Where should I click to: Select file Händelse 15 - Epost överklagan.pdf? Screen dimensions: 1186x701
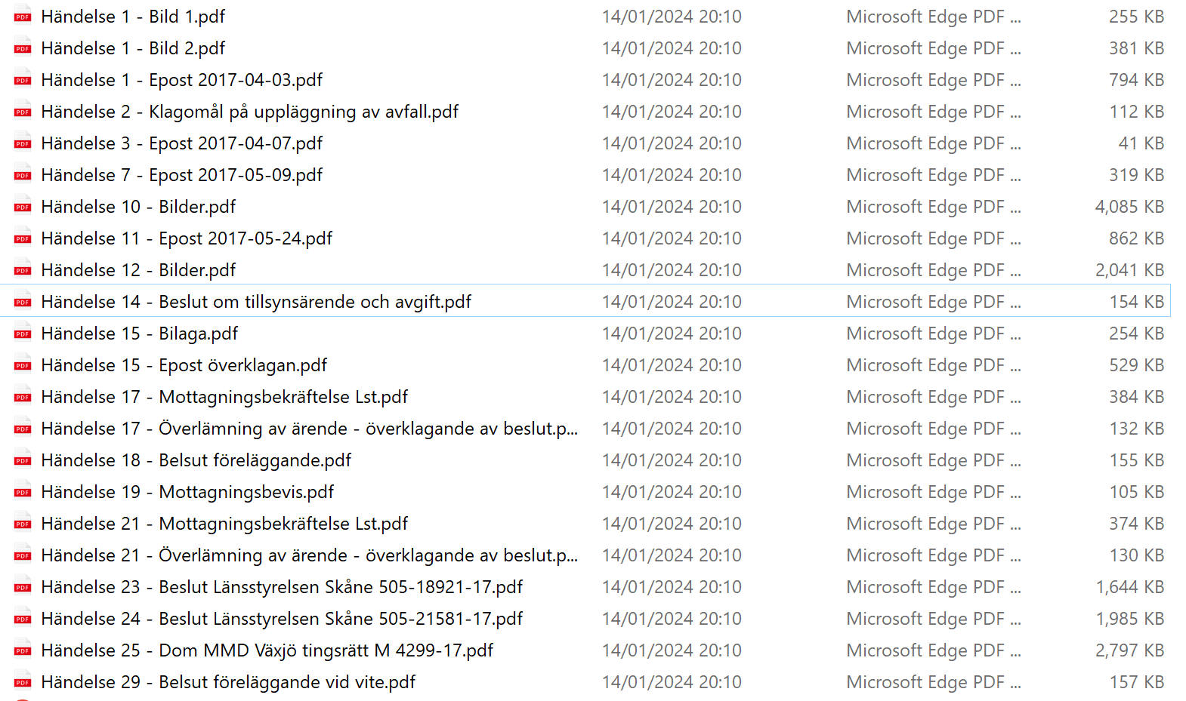[x=184, y=365]
